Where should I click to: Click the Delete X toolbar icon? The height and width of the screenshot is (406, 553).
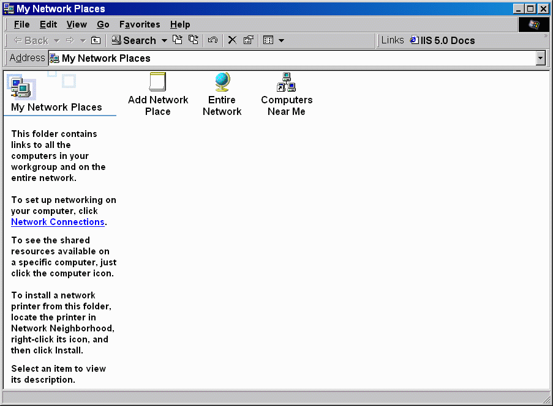click(x=232, y=40)
